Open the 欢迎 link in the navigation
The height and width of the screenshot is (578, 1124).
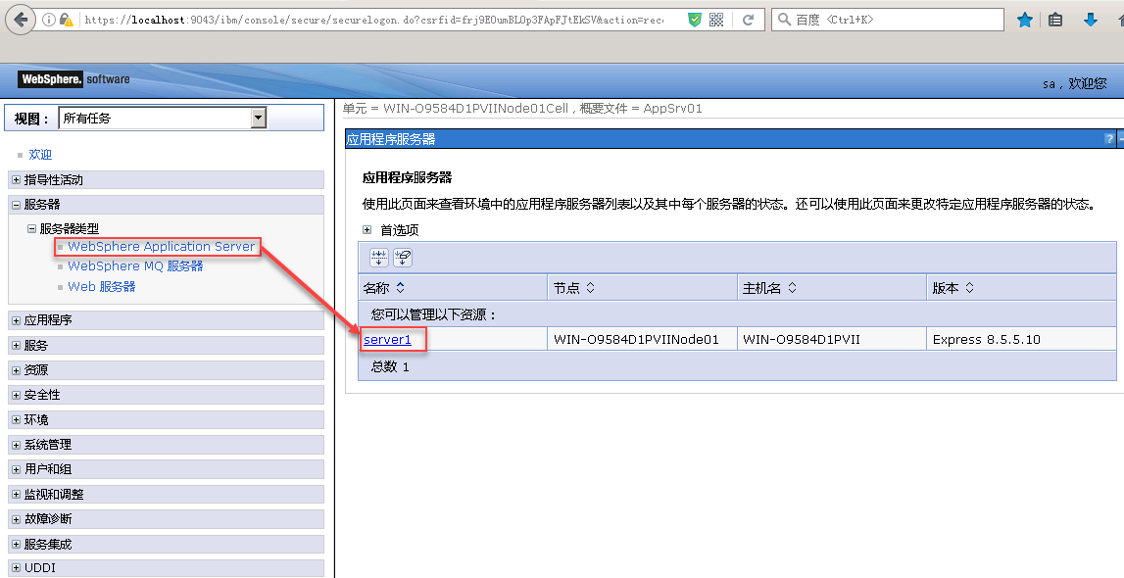[x=40, y=154]
